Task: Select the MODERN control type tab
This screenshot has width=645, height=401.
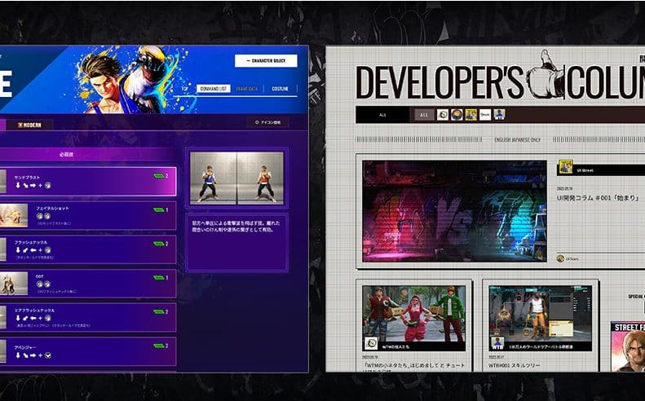Action: [29, 125]
